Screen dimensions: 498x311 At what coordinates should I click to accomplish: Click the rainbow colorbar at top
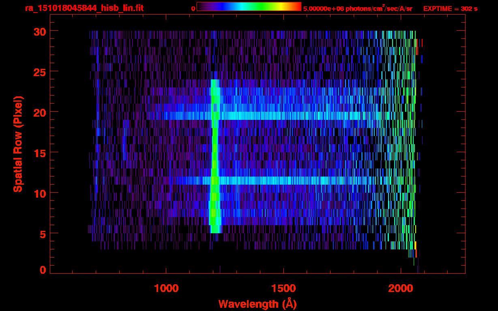(x=249, y=7)
